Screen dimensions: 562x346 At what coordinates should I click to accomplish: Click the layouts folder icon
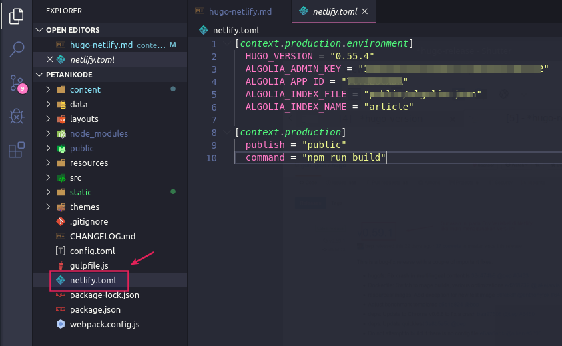[61, 119]
